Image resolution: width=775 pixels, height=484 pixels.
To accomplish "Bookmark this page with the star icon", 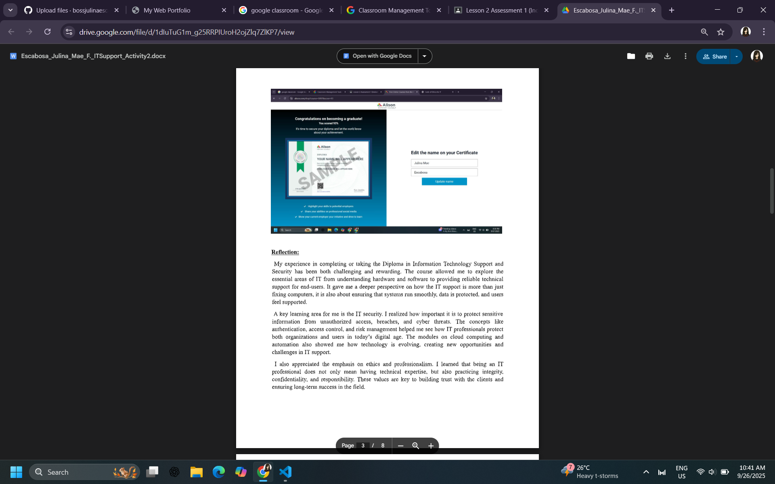I will pos(721,32).
